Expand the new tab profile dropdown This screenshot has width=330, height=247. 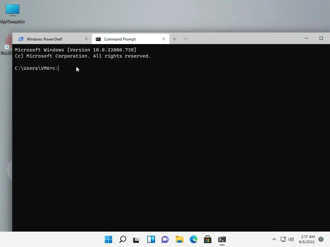click(x=185, y=39)
